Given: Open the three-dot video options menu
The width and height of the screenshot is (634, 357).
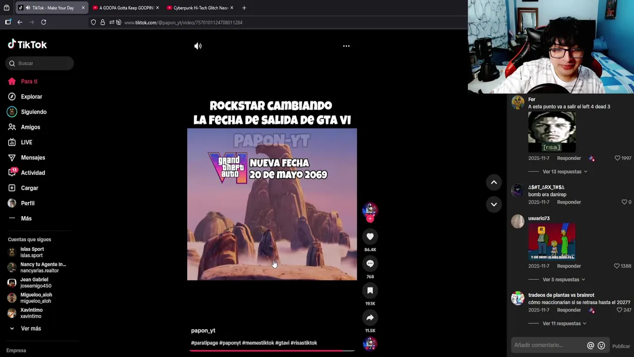Looking at the screenshot, I should pyautogui.click(x=346, y=46).
